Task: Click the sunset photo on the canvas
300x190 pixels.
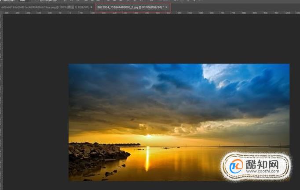Action: 179,122
